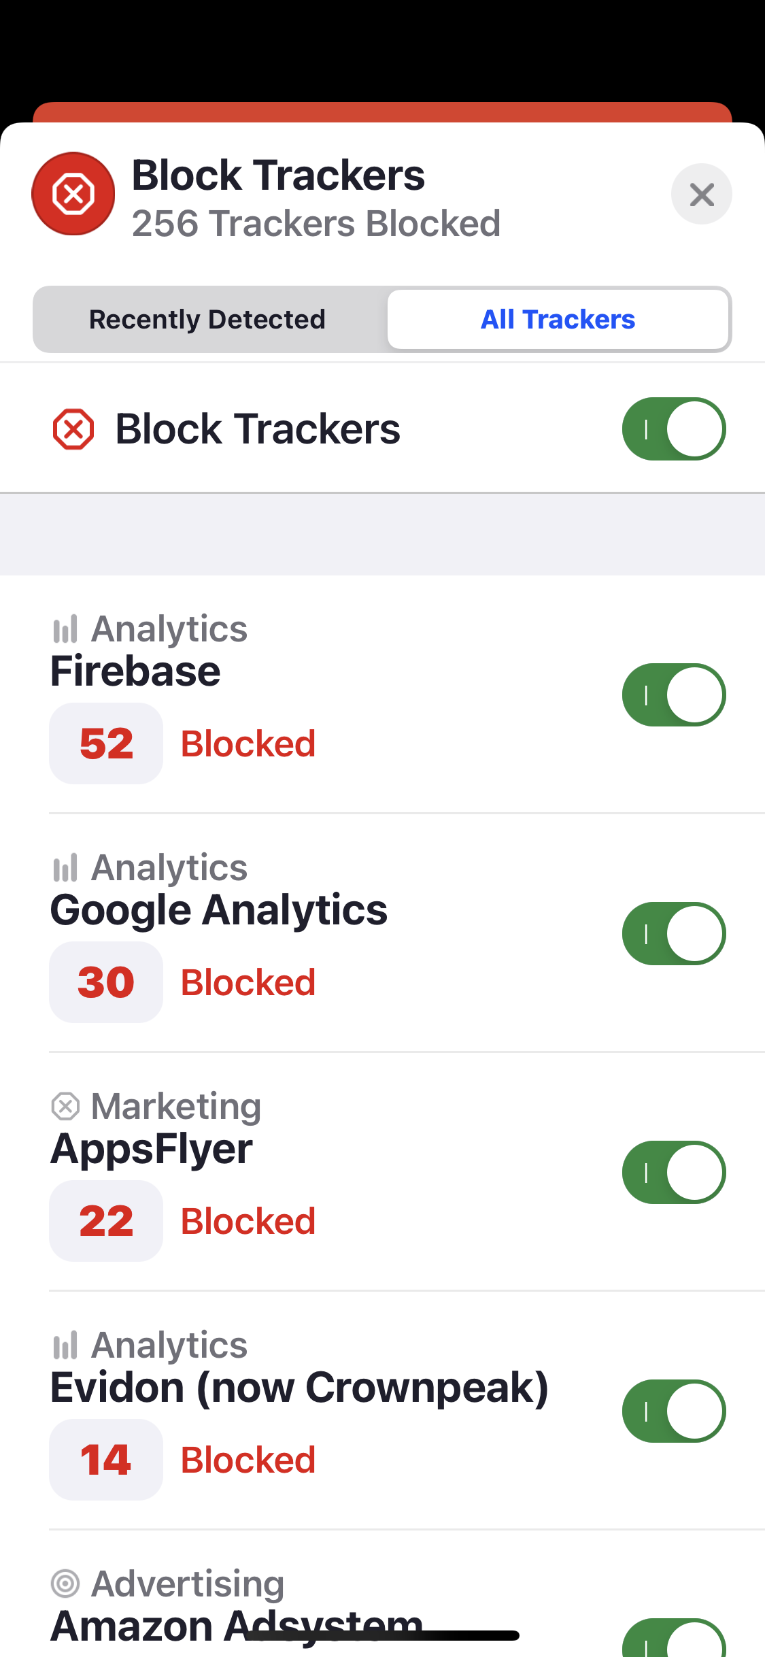Switch to Recently Detected tab
The width and height of the screenshot is (765, 1657).
coord(207,319)
